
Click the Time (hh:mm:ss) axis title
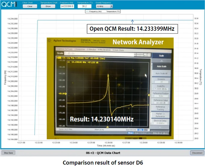point(106,146)
